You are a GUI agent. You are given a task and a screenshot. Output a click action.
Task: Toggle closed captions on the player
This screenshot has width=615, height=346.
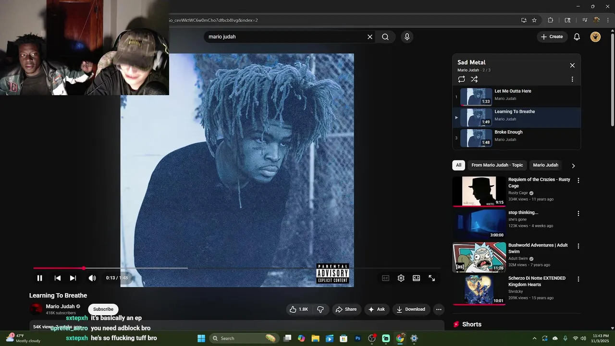coord(385,278)
